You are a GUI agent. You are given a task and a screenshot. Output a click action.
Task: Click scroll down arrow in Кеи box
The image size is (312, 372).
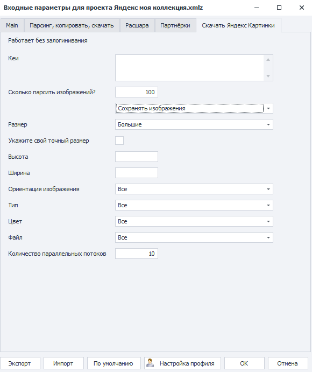coord(268,76)
